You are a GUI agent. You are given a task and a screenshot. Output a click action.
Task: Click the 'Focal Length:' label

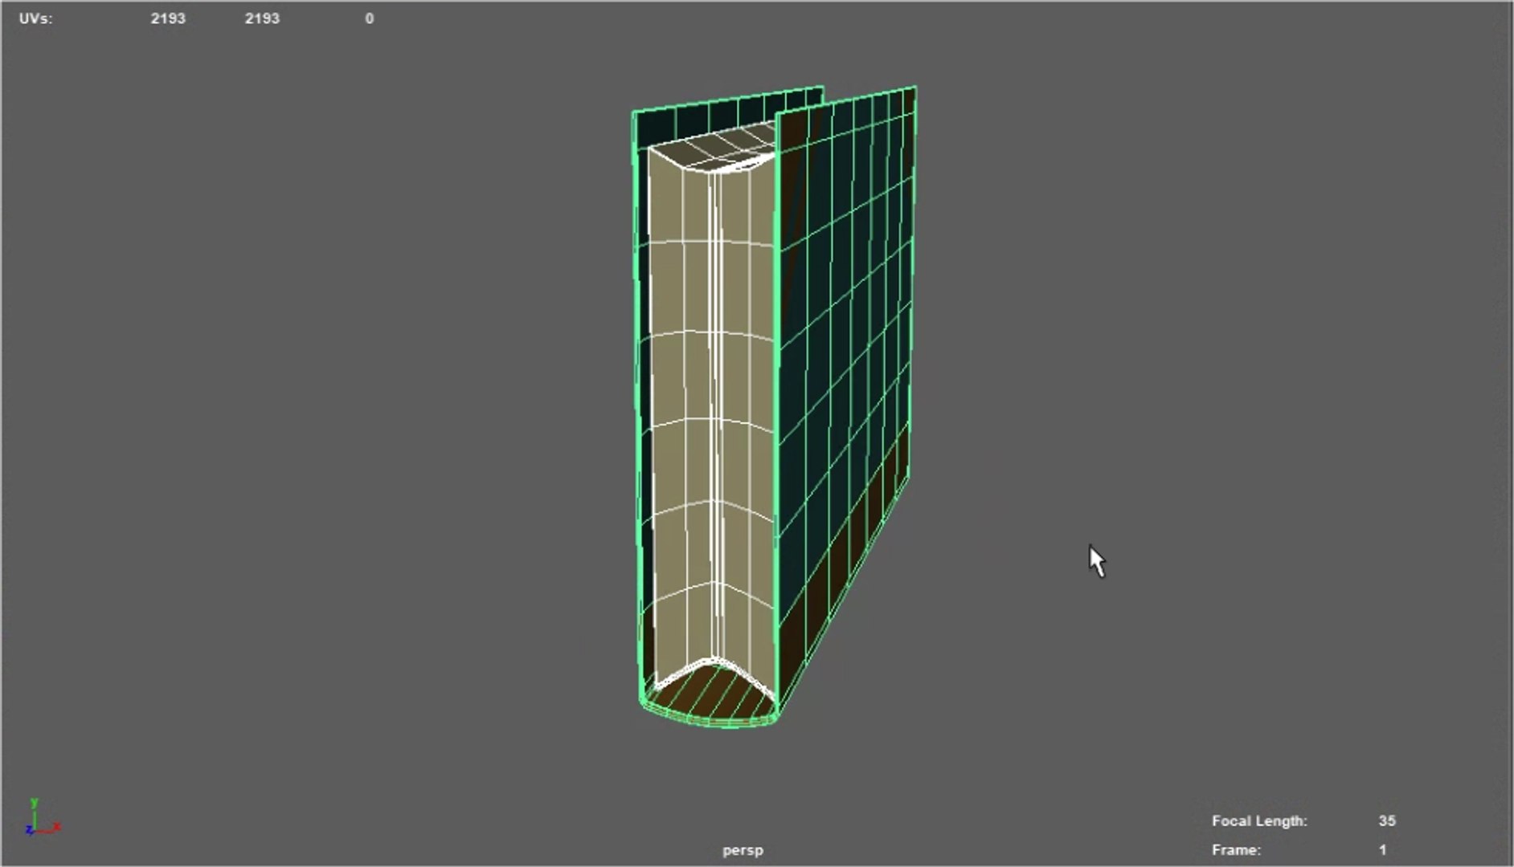click(1259, 820)
